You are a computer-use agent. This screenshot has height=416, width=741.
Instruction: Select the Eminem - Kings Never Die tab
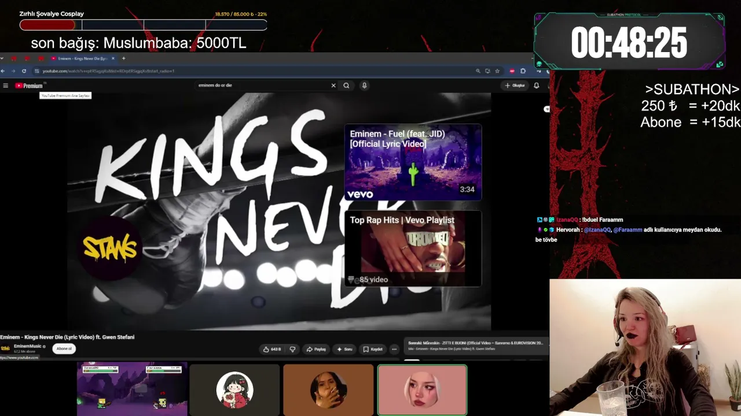[x=82, y=58]
